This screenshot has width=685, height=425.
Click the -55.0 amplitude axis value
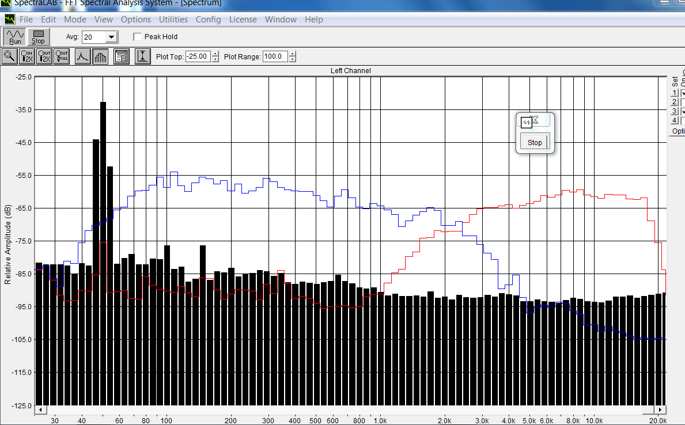24,175
